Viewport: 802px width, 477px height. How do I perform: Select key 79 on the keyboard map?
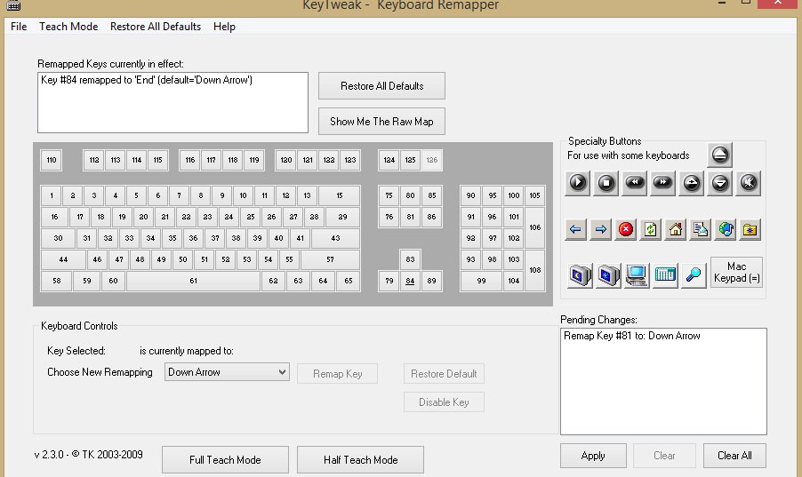(389, 282)
